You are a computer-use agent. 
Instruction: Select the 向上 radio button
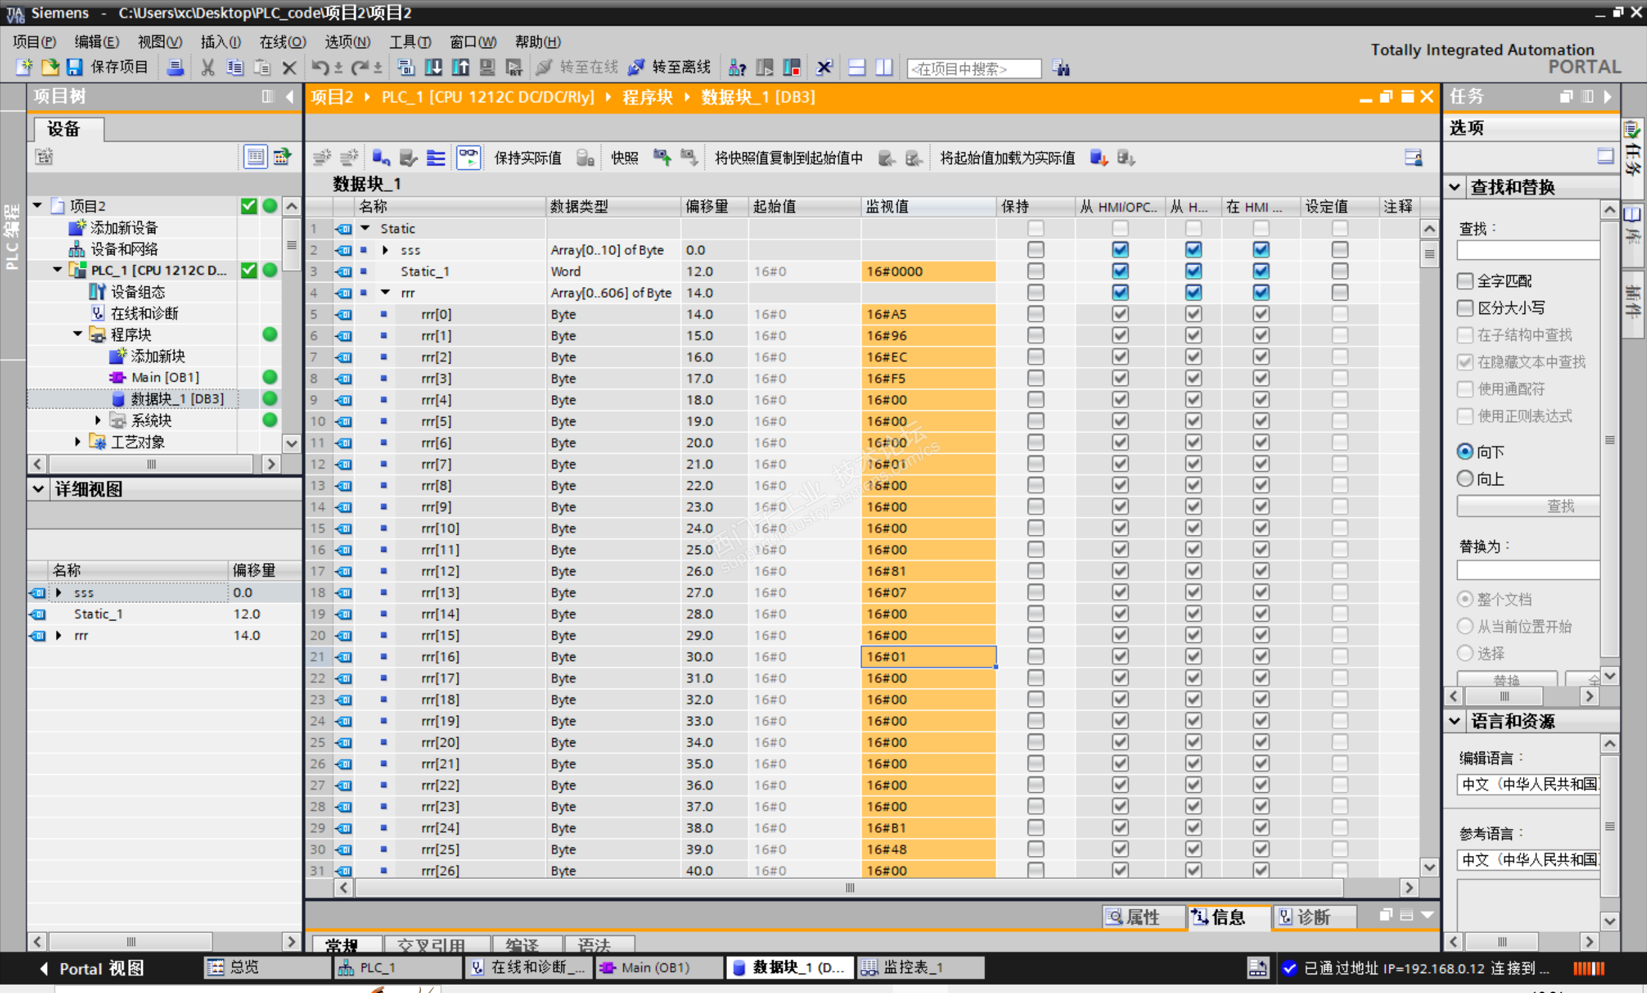click(1465, 478)
